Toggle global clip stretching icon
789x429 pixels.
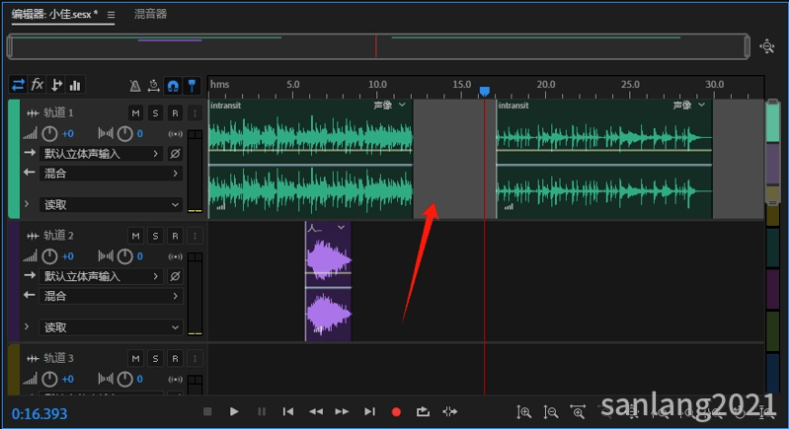click(x=153, y=86)
